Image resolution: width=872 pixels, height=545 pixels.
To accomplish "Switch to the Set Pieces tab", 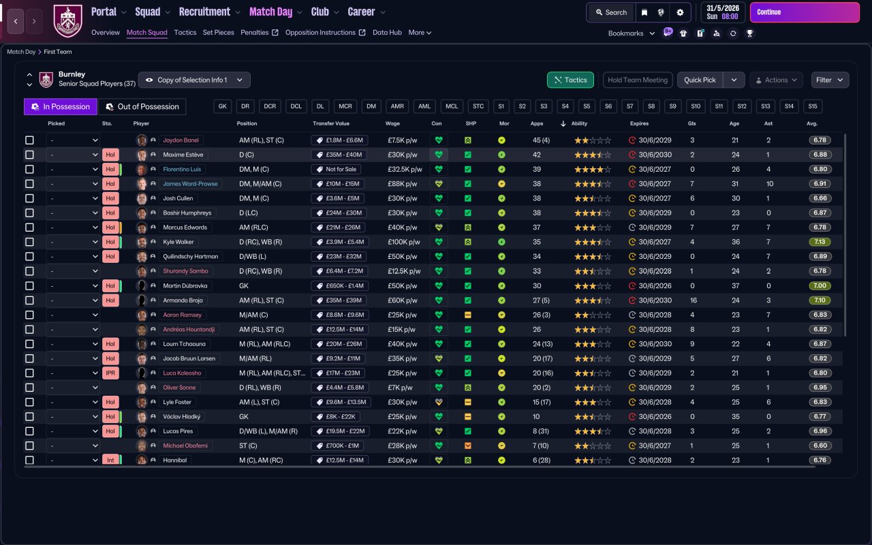I will point(219,33).
